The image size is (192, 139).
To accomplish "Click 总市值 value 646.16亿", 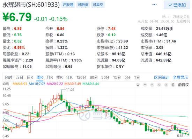I will point(164,54).
